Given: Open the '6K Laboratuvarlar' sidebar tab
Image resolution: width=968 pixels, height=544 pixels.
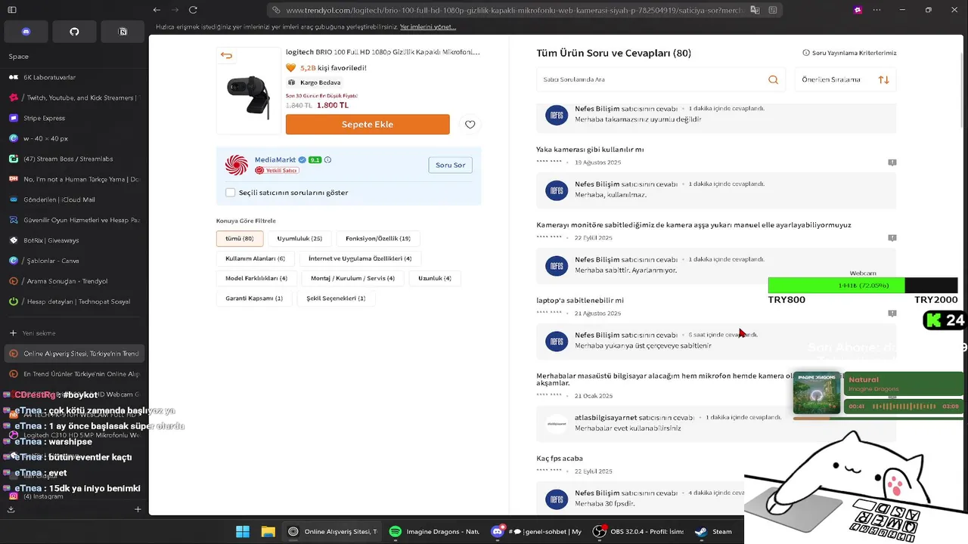Looking at the screenshot, I should (x=73, y=77).
